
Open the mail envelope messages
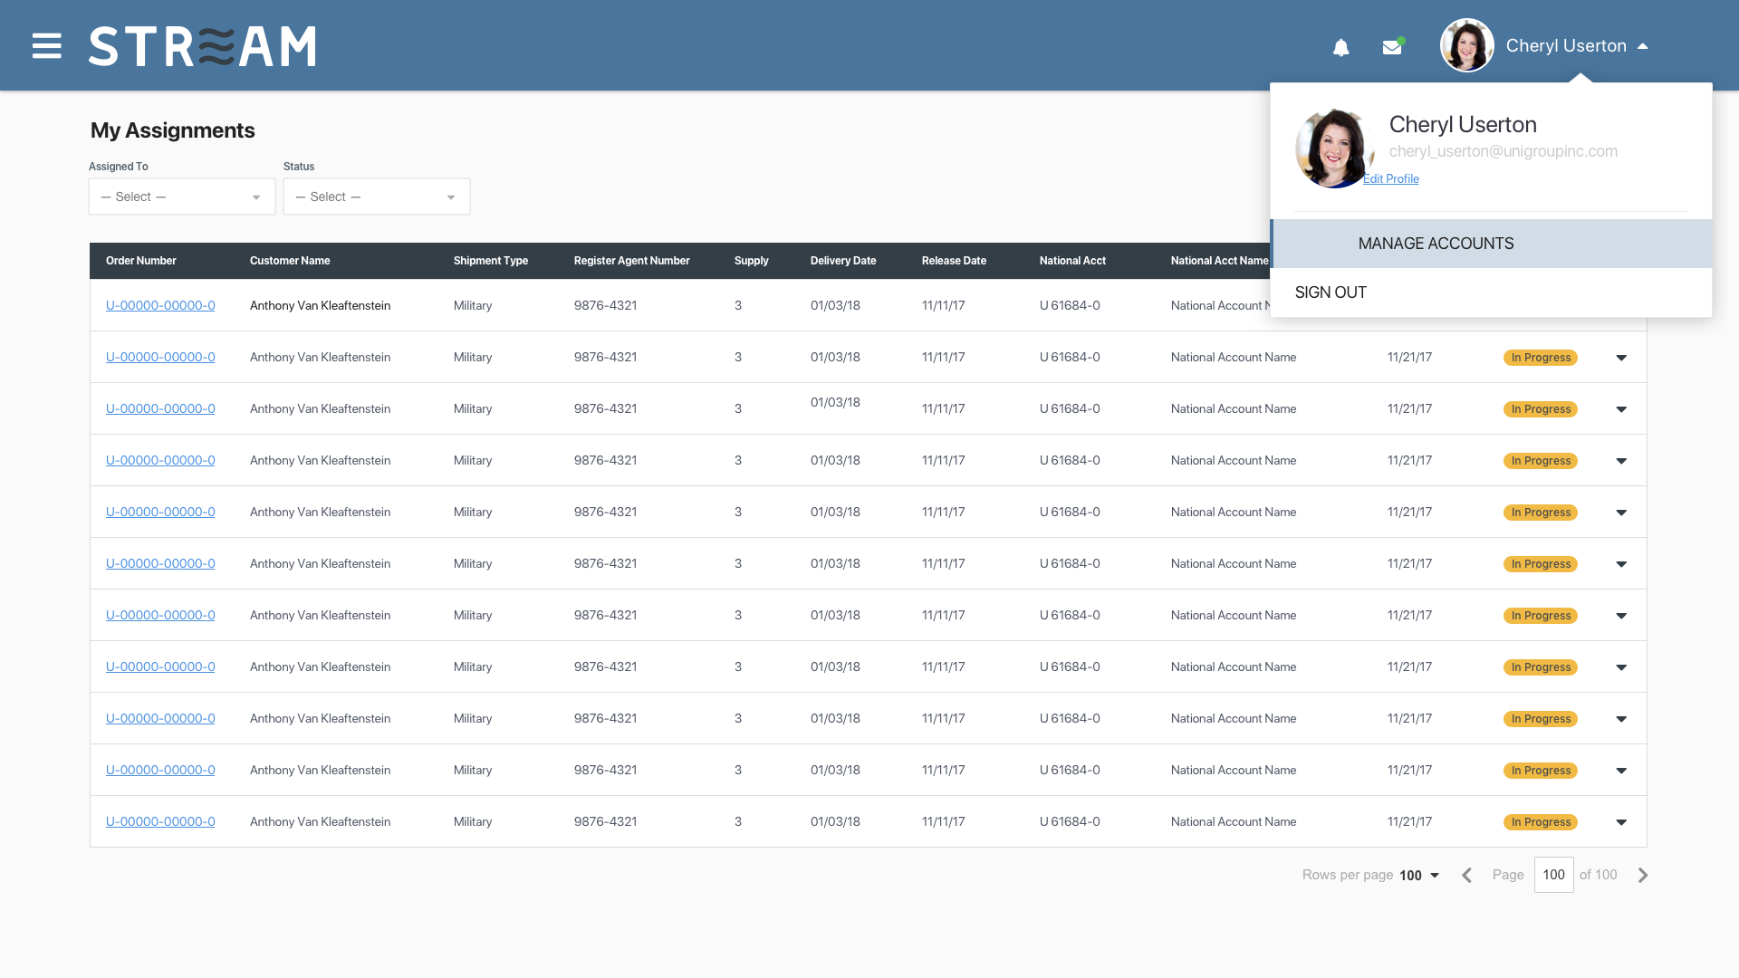[x=1392, y=47]
